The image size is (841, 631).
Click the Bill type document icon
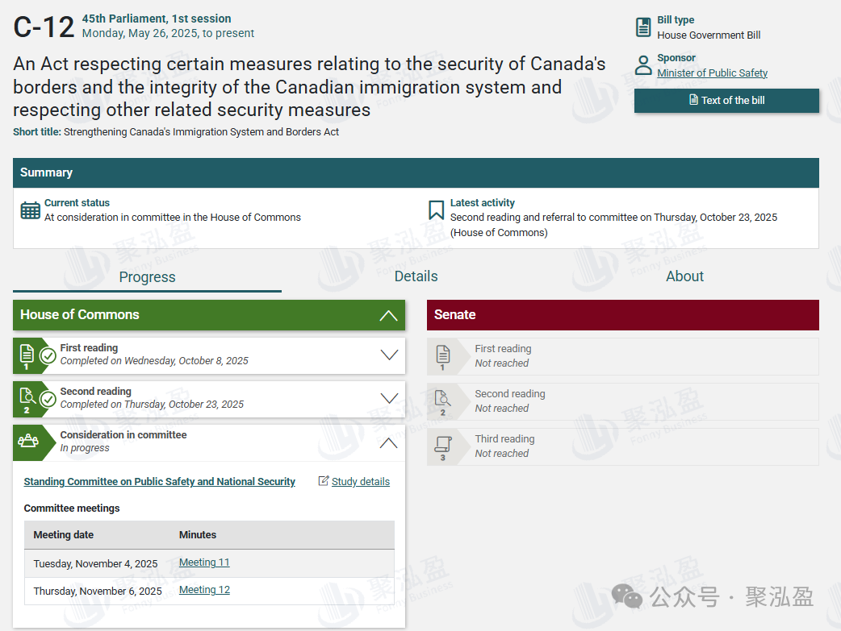coord(643,27)
